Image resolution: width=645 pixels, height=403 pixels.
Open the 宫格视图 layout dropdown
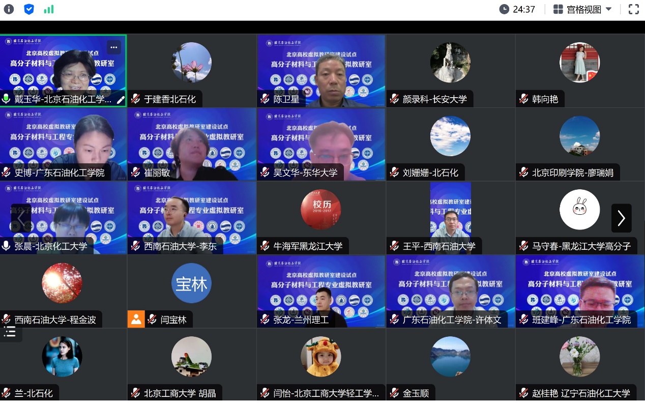click(x=583, y=9)
